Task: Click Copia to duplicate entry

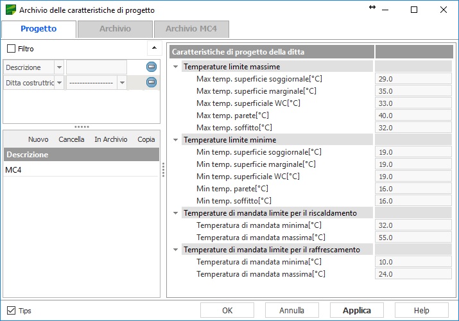Action: tap(146, 139)
